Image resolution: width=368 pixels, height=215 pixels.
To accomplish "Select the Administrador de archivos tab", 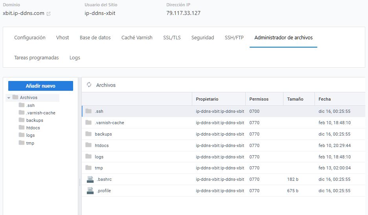I will [x=283, y=38].
